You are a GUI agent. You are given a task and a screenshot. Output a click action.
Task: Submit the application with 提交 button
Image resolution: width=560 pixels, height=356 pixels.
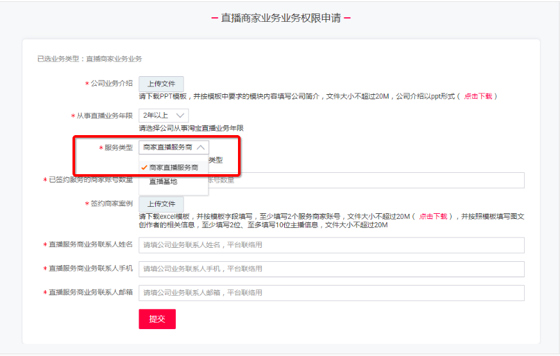(157, 319)
